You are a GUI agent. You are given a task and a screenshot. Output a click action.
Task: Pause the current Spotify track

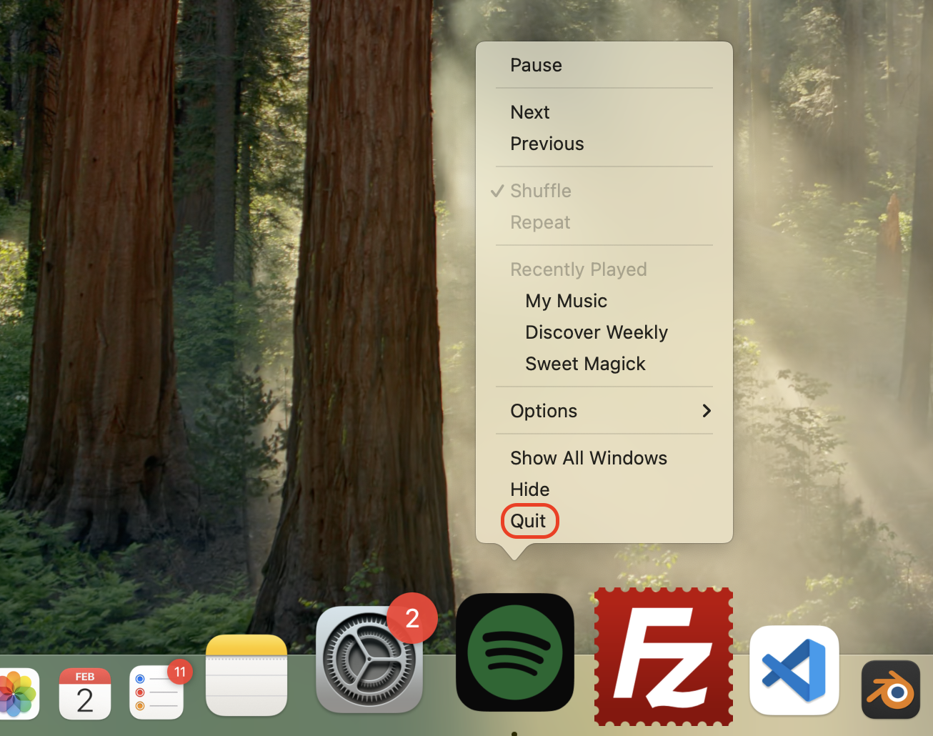(535, 65)
